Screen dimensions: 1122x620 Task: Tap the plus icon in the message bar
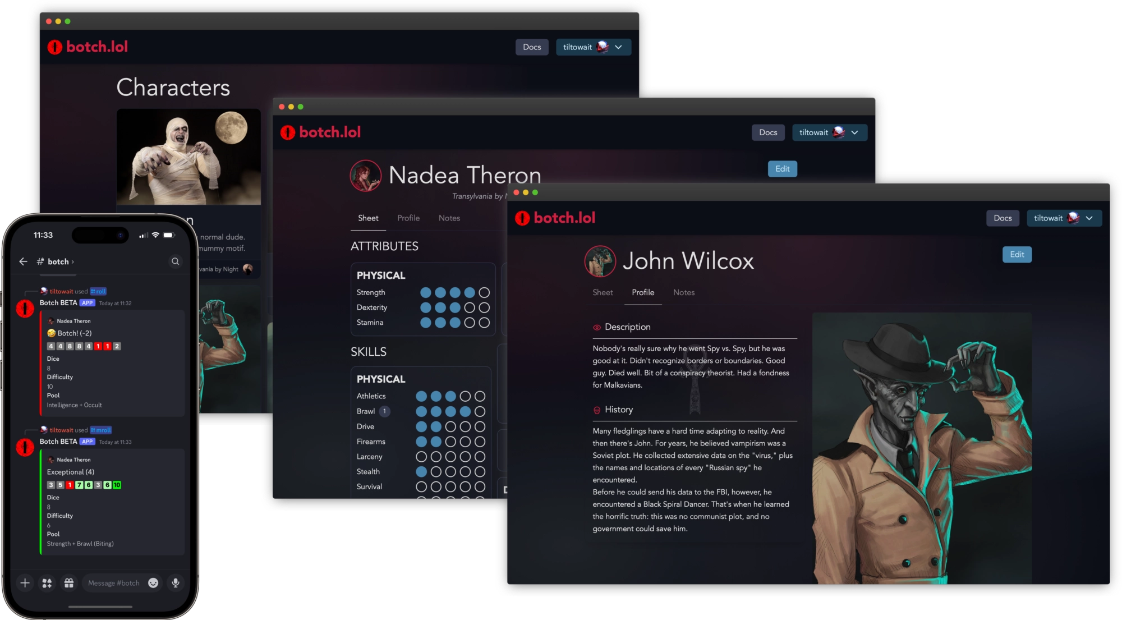(x=25, y=583)
